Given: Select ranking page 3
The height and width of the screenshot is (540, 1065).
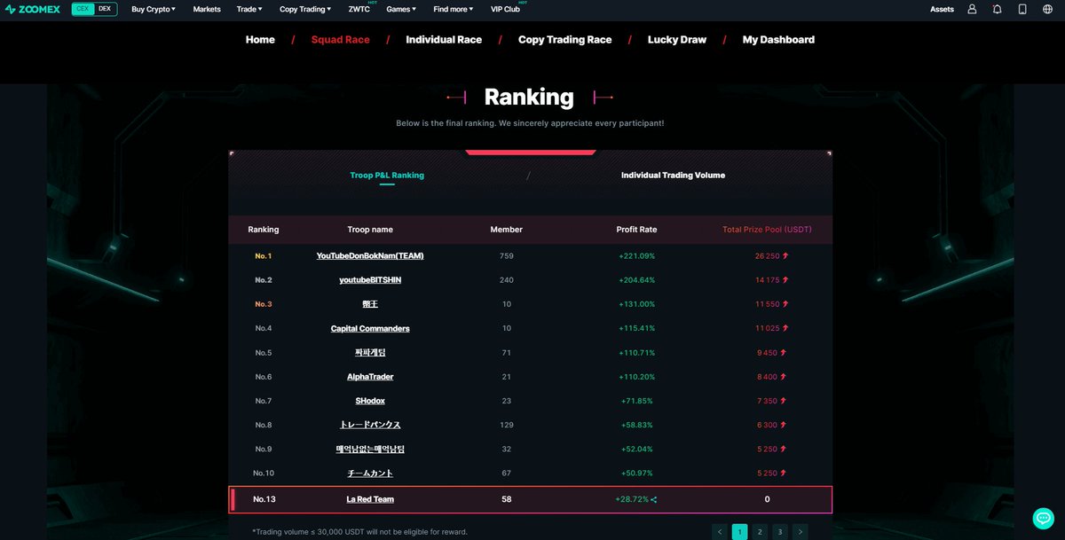Looking at the screenshot, I should (779, 532).
